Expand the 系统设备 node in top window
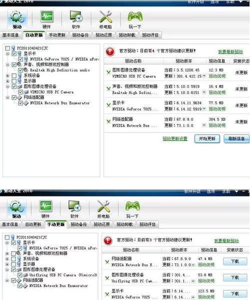 (7, 76)
